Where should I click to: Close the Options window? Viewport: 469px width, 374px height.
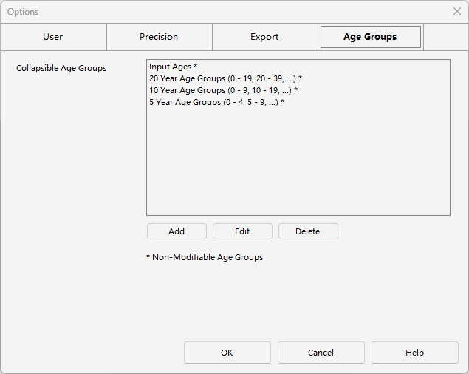[457, 11]
